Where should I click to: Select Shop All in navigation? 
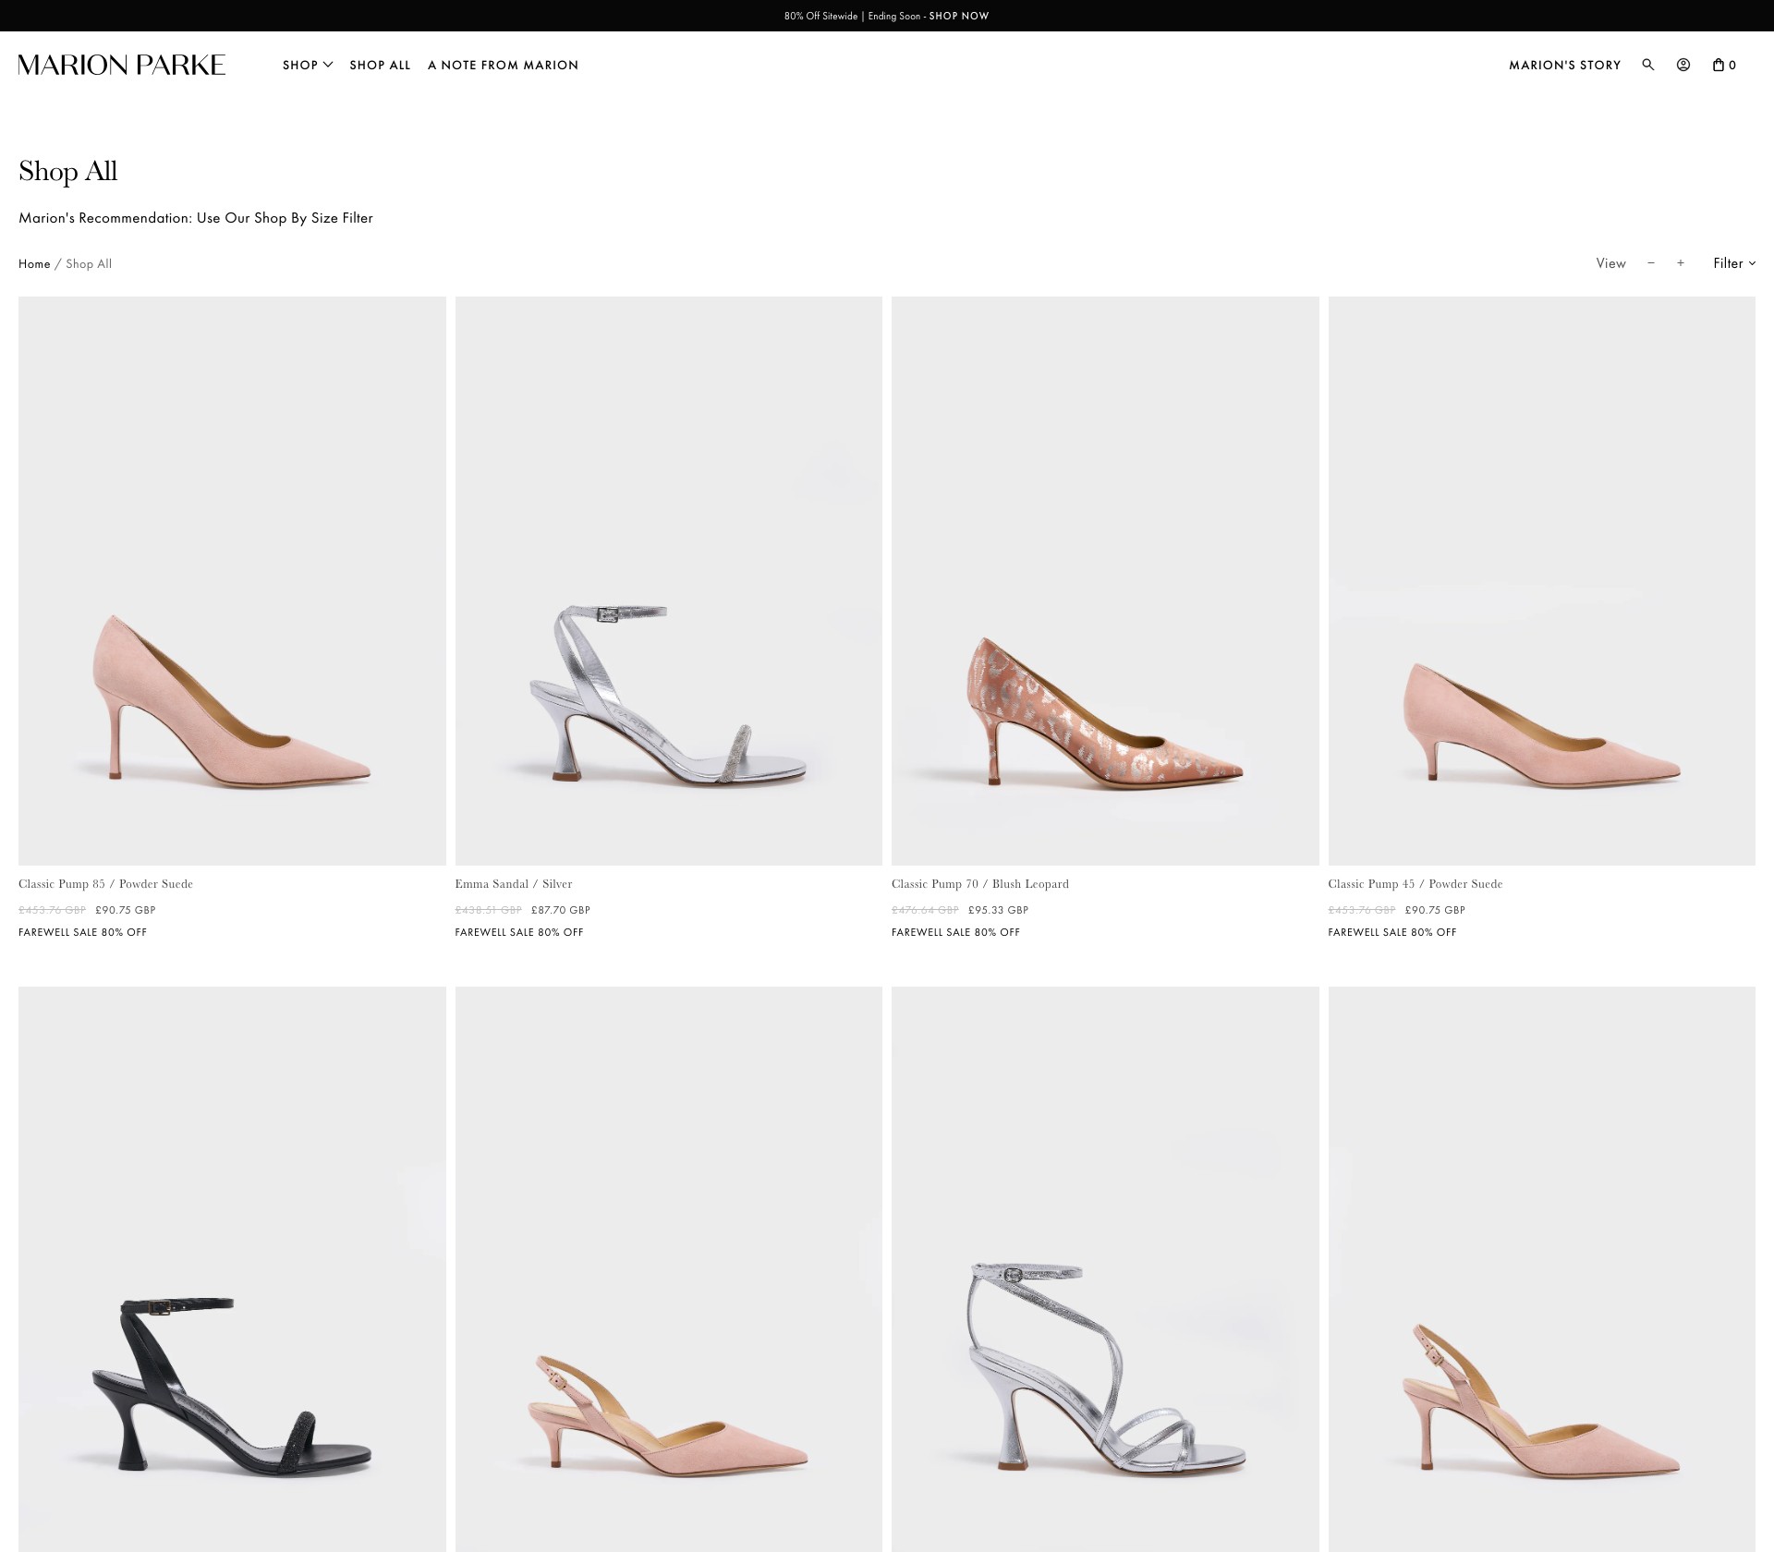pos(380,65)
